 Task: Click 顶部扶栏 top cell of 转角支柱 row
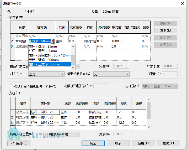[95, 117]
